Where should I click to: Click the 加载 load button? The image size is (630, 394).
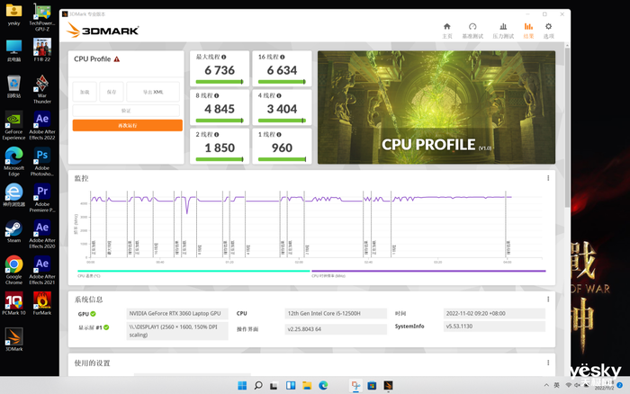coord(85,92)
